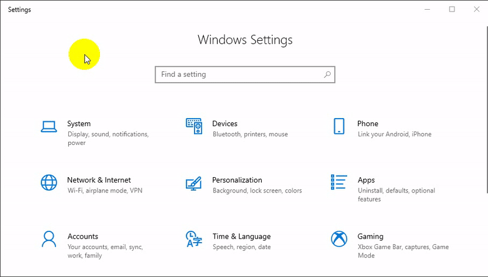Click the Network & Internet globe icon
Image resolution: width=488 pixels, height=277 pixels.
tap(49, 182)
